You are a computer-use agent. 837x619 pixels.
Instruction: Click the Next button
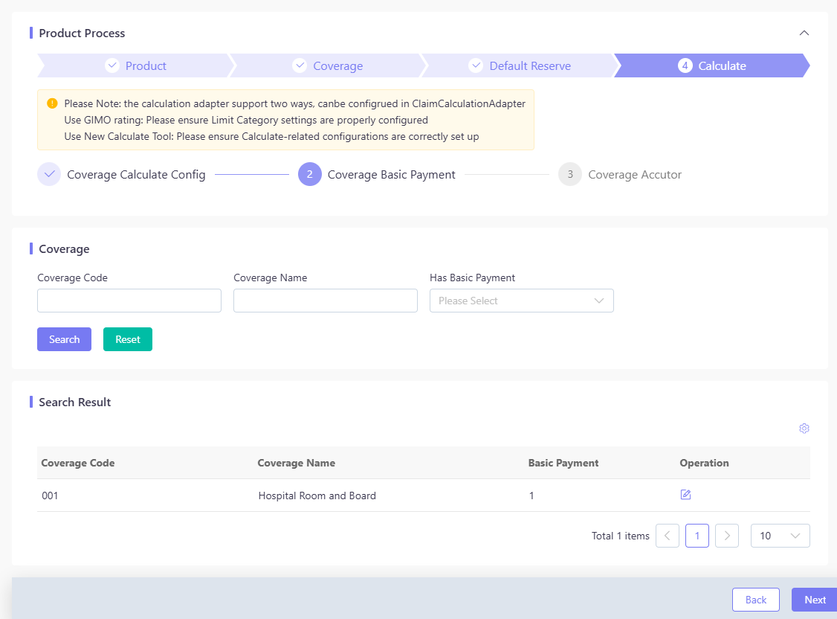815,600
